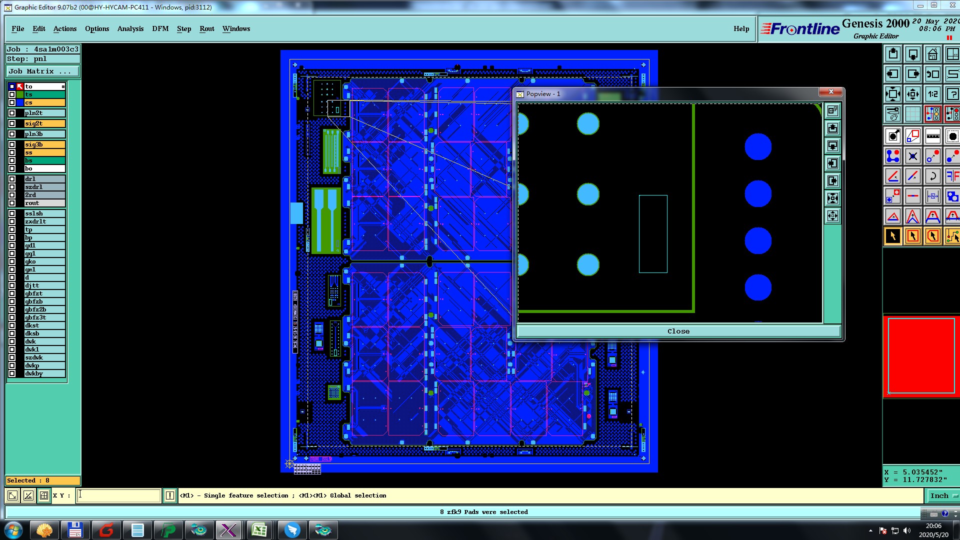Select the measure ruler tool
960x540 pixels.
click(932, 136)
